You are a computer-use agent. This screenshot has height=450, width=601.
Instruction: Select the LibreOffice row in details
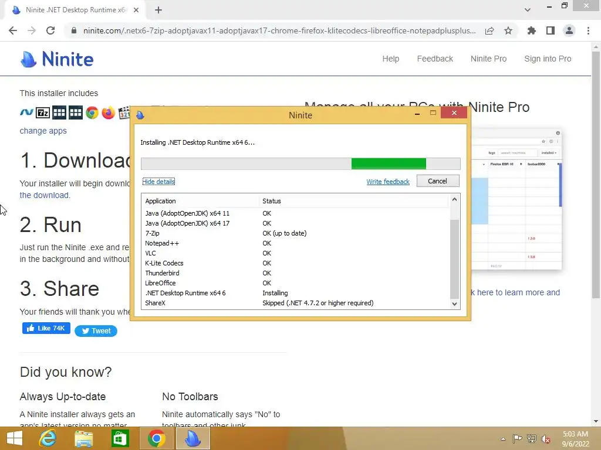click(x=296, y=283)
